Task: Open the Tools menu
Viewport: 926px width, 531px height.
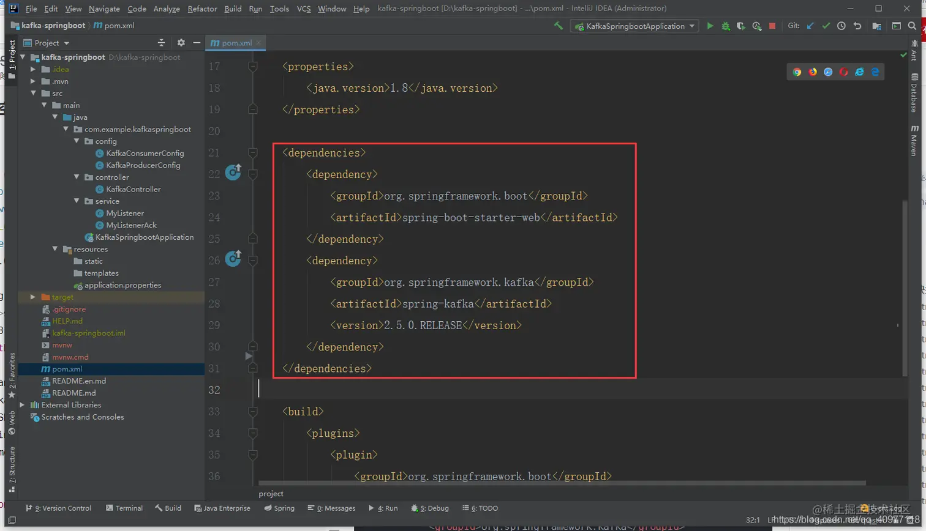Action: tap(279, 9)
